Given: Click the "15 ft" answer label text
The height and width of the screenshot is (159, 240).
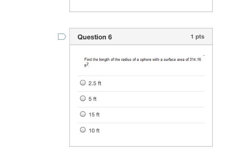Looking at the screenshot, I should click(x=94, y=114).
